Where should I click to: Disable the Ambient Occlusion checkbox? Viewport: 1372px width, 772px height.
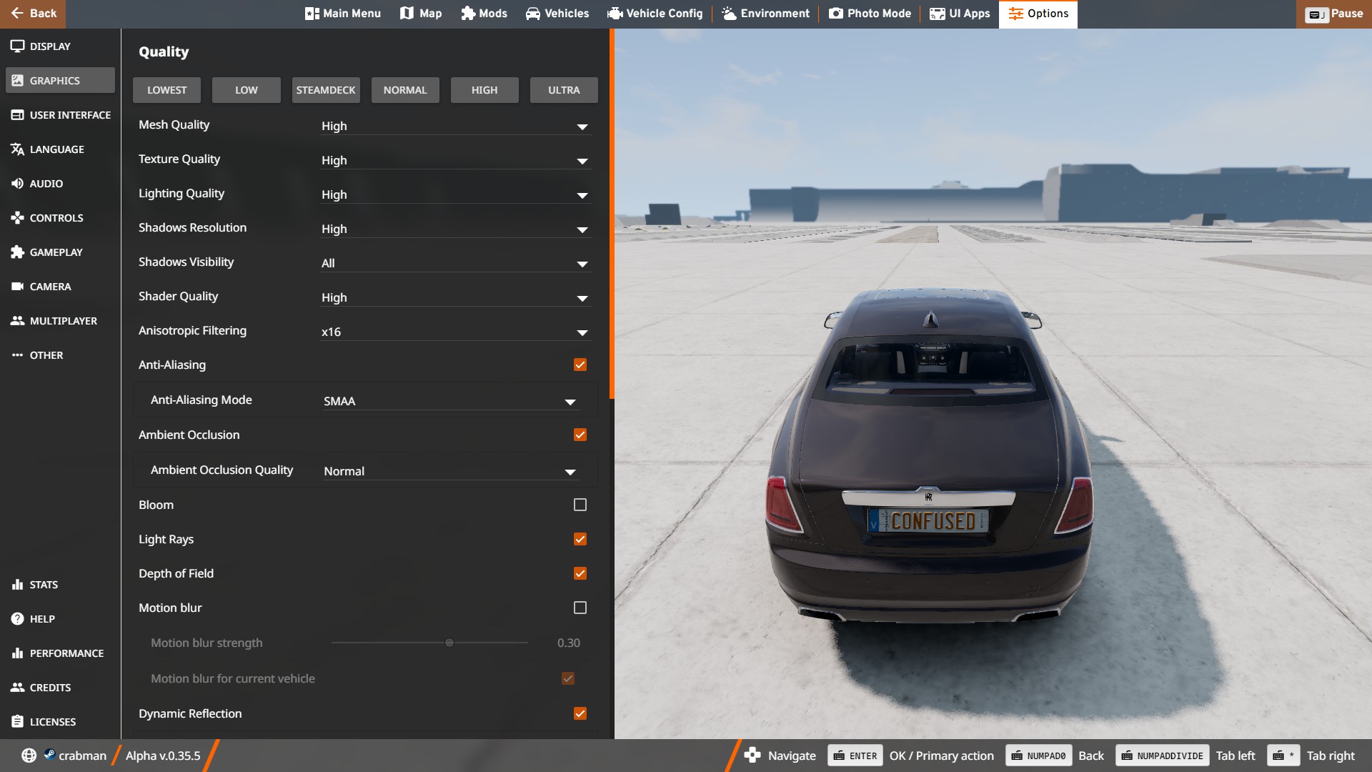[580, 435]
